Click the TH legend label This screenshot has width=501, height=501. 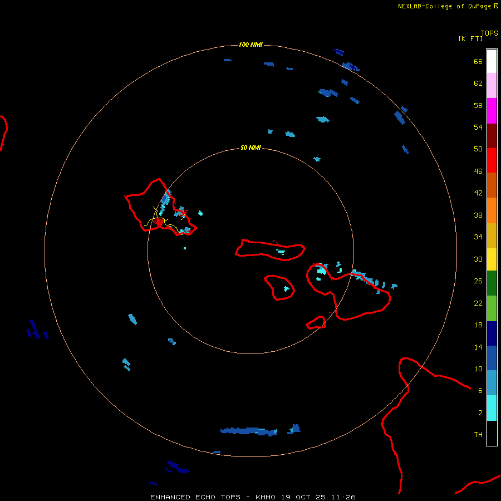click(x=478, y=435)
